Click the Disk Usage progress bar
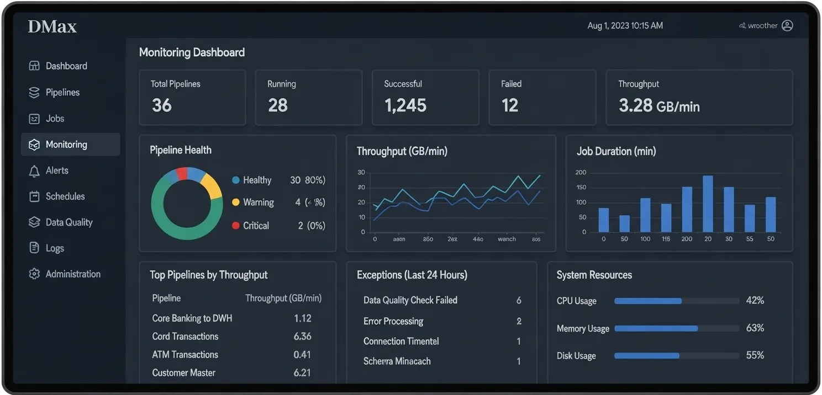This screenshot has height=395, width=822. tap(677, 356)
